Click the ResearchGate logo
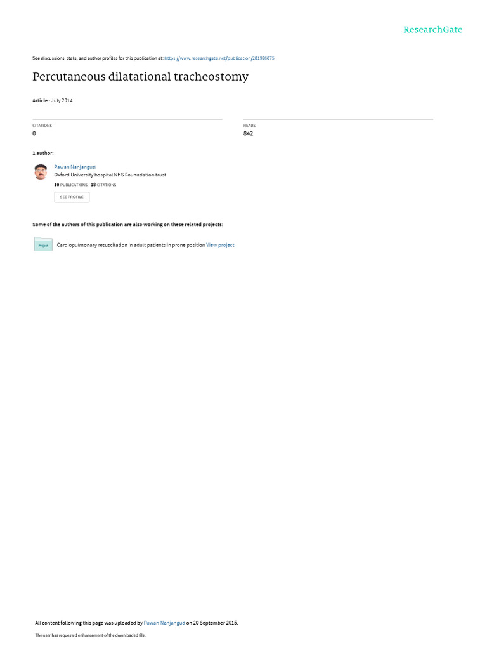Screen dimensions: 487x650 pyautogui.click(x=432, y=30)
